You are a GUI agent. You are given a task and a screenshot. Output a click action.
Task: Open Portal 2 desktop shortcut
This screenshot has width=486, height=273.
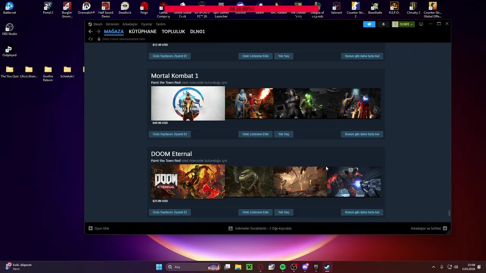[48, 8]
